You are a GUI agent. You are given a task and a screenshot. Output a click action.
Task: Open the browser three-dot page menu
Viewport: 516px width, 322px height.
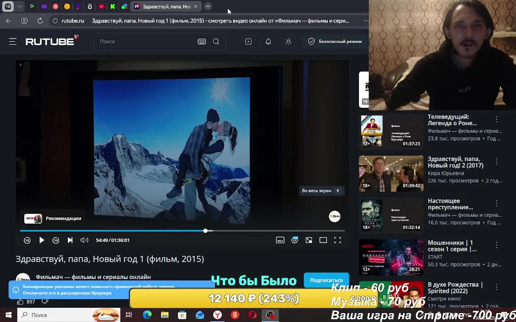pyautogui.click(x=365, y=21)
